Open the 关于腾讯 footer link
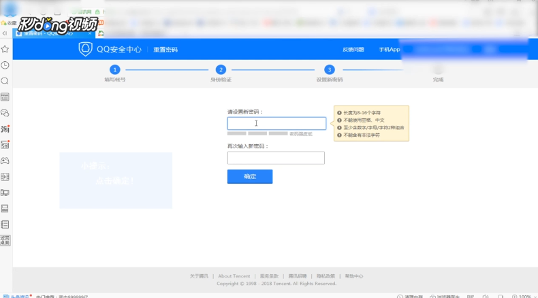Screen dimensions: 538x298 coord(199,276)
